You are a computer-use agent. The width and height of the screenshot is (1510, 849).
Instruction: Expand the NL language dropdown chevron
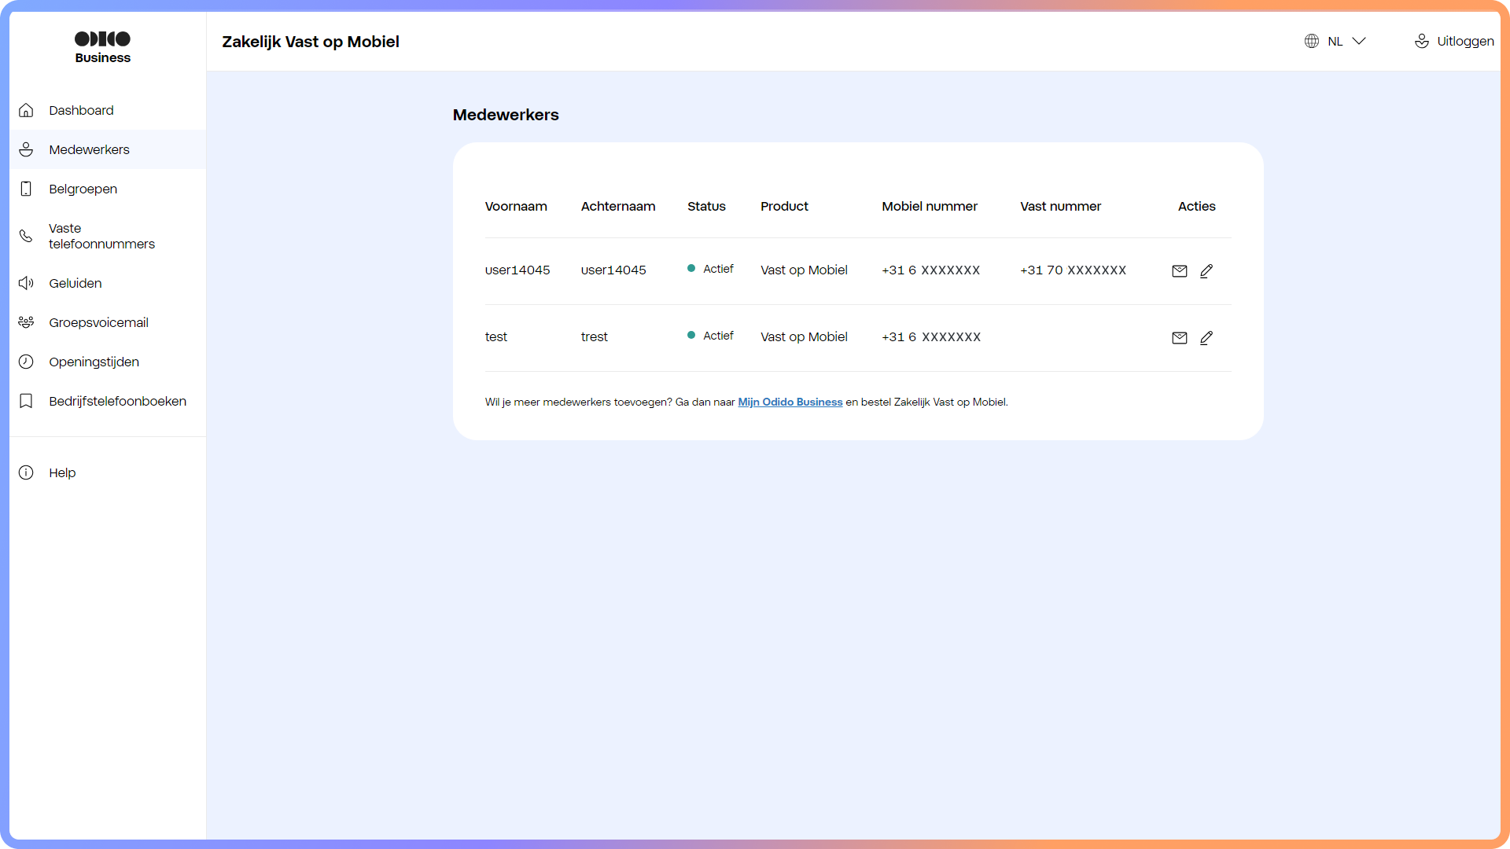click(x=1359, y=41)
